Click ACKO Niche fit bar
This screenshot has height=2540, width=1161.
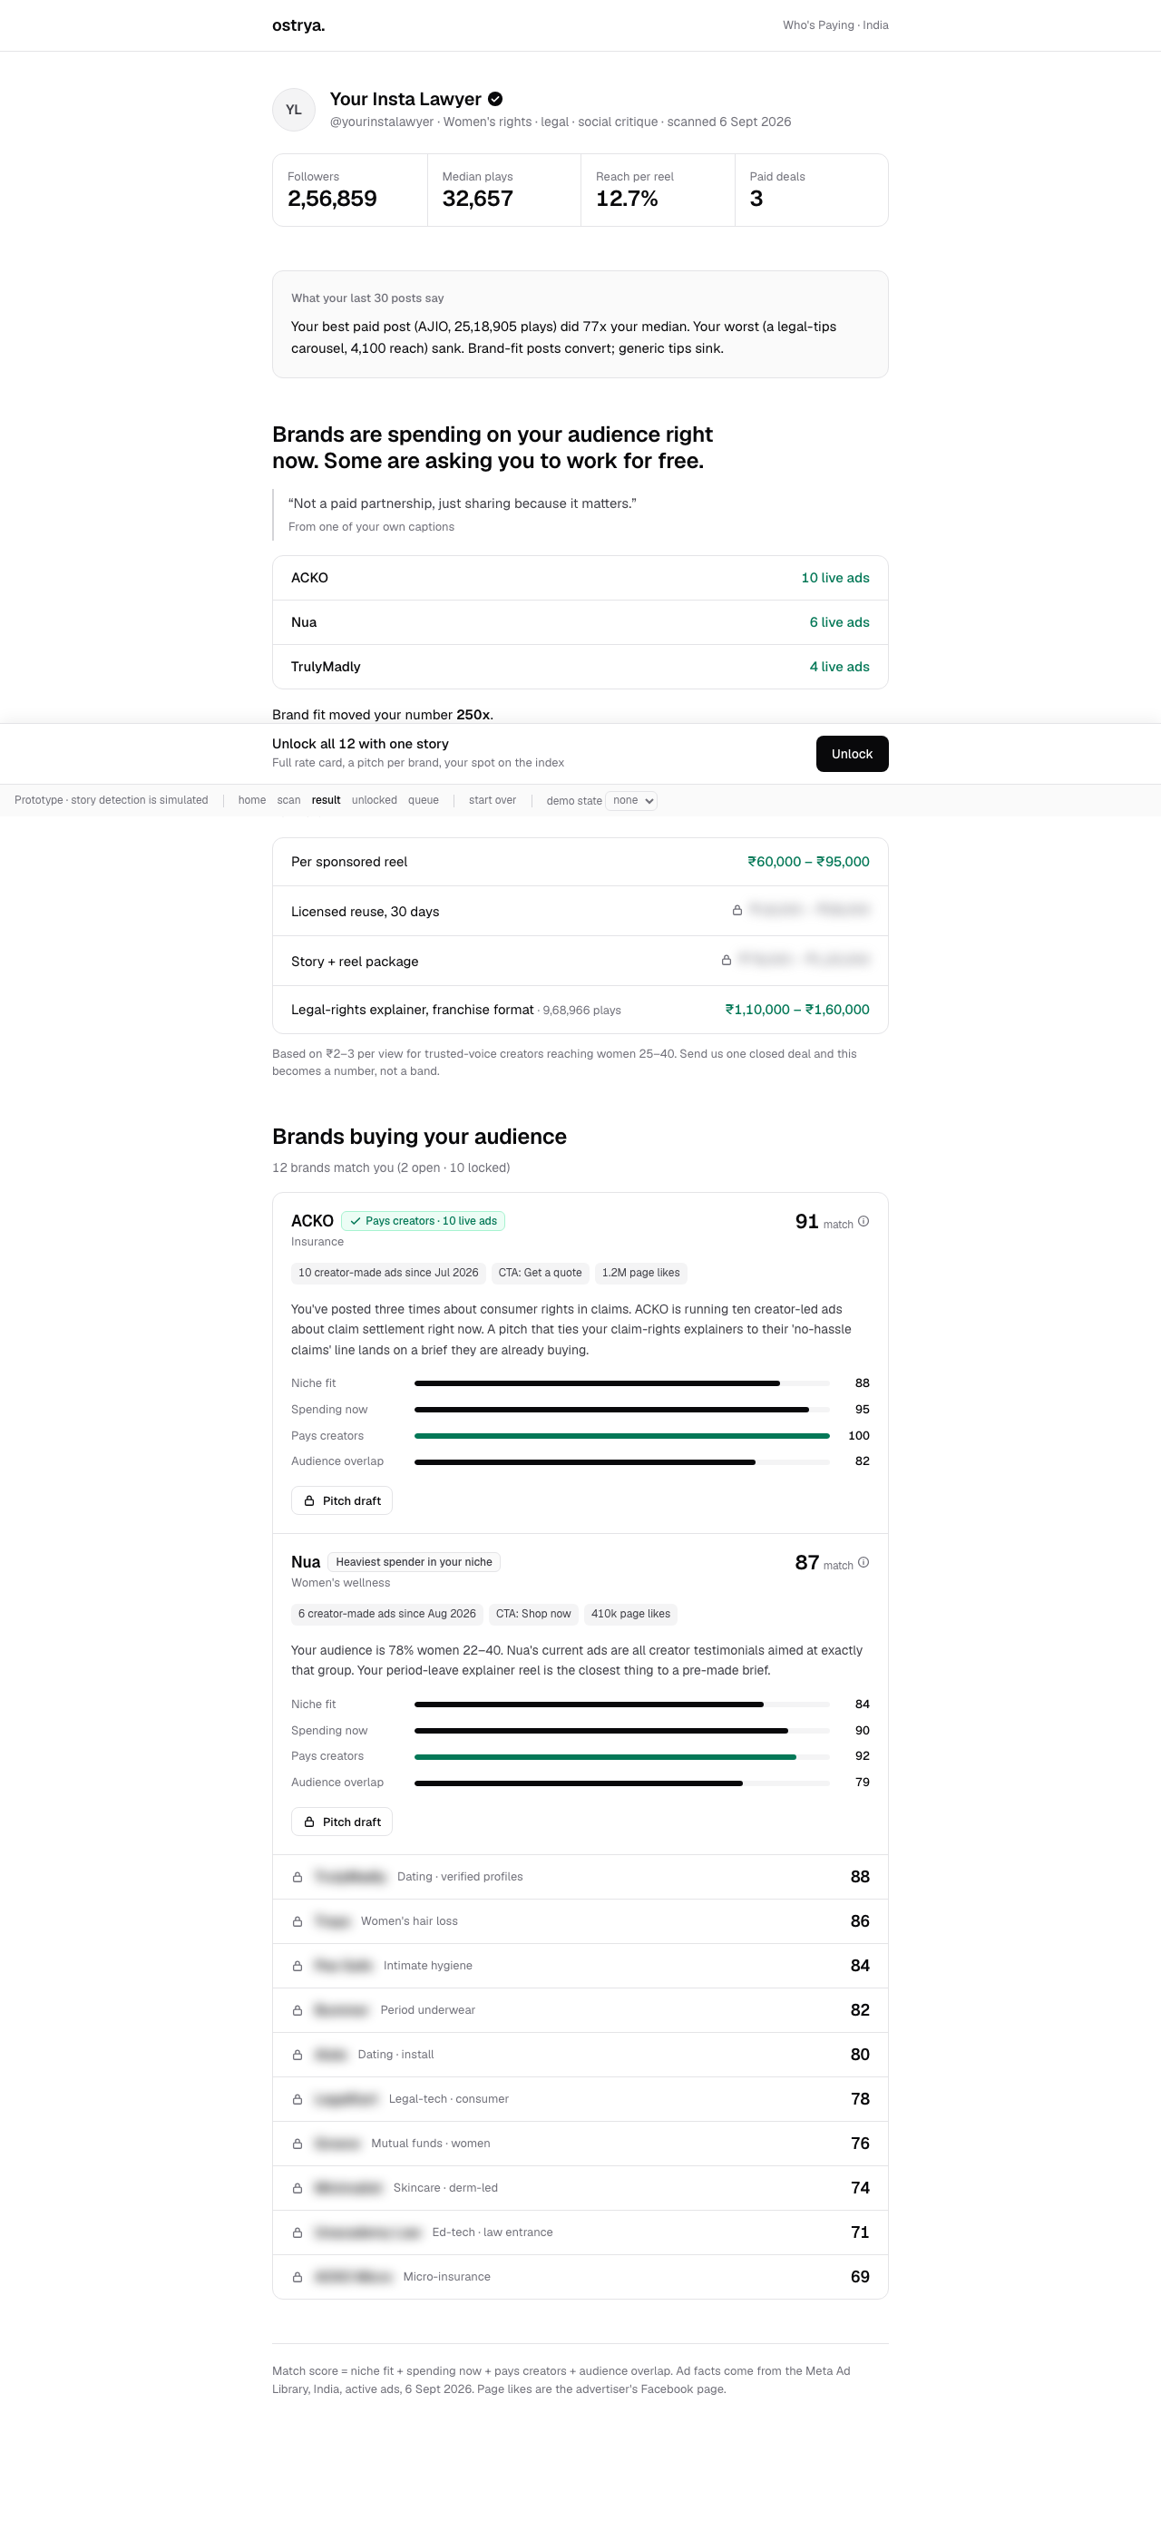[x=622, y=1383]
